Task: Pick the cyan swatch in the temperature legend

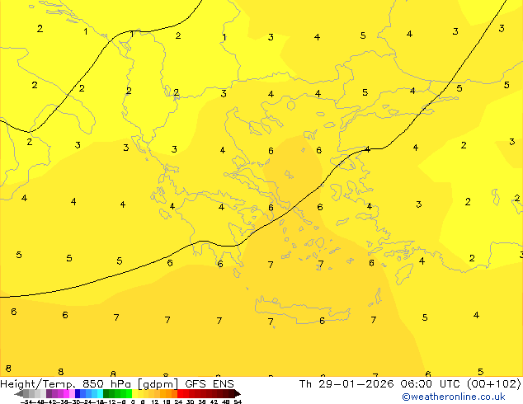Action: pyautogui.click(x=100, y=394)
